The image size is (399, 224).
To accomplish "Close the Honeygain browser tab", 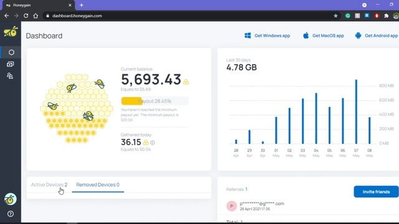I will (x=70, y=5).
